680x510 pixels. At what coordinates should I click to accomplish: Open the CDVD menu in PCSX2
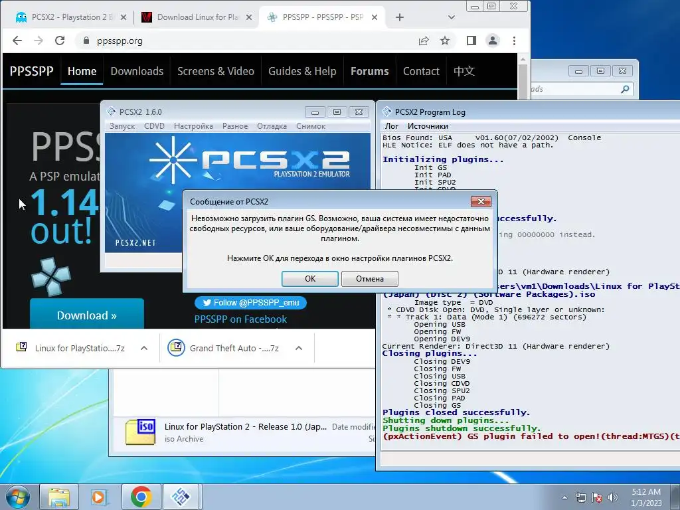point(154,126)
